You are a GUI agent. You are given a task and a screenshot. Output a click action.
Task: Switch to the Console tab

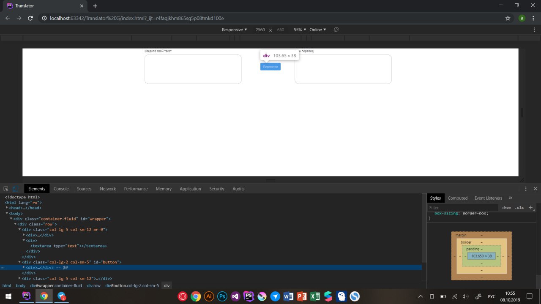click(61, 189)
